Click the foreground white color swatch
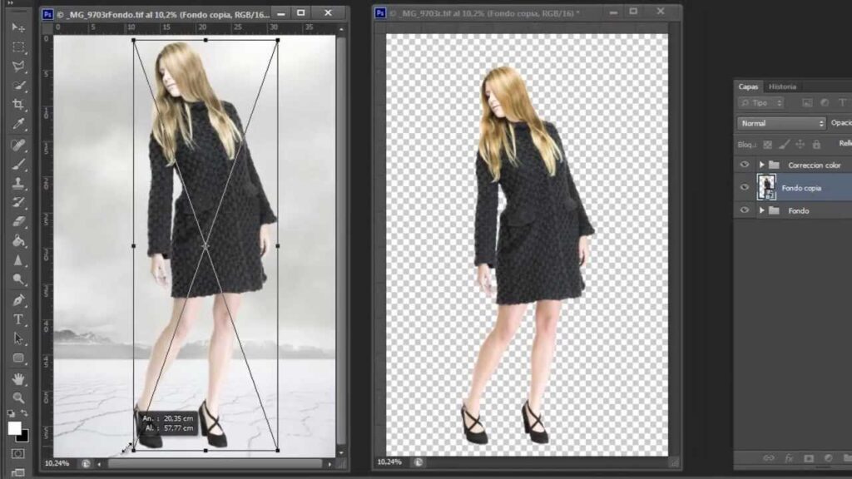 (x=14, y=428)
